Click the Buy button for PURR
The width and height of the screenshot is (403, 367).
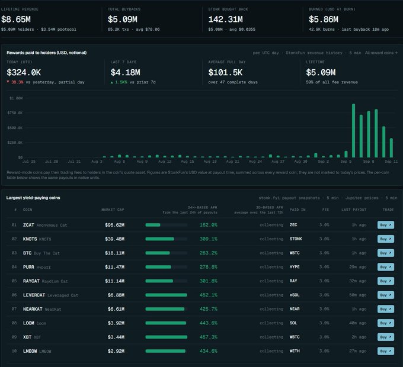pyautogui.click(x=386, y=267)
